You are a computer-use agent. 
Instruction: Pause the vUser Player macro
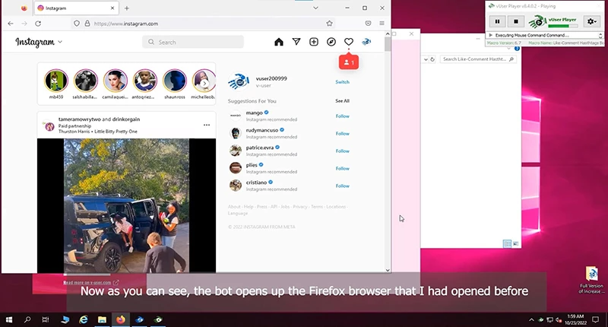point(498,21)
